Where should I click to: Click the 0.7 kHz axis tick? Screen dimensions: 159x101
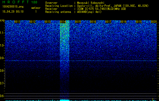tap(3, 83)
